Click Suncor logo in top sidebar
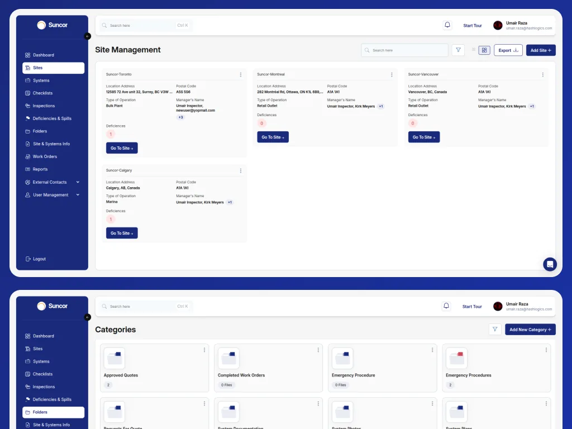Screen dimensions: 572x429 pos(53,25)
